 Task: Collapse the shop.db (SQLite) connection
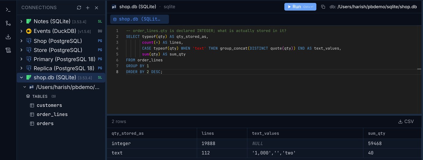click(x=21, y=78)
